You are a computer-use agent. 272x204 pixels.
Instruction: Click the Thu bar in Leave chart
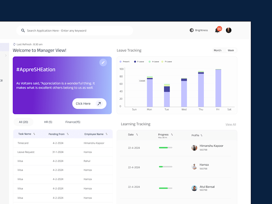click(201, 89)
